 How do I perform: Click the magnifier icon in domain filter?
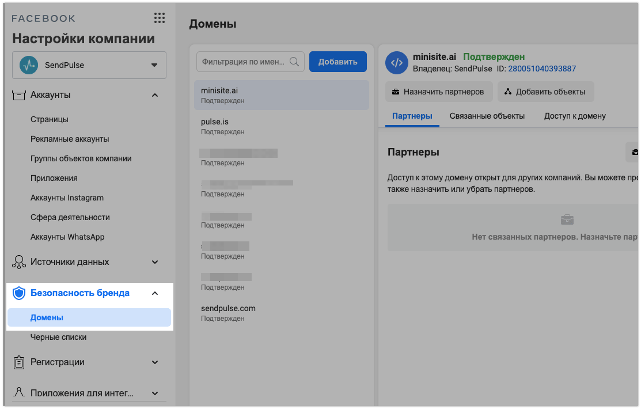[294, 62]
